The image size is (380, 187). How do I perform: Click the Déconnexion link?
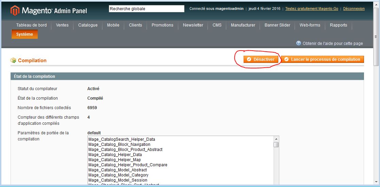354,9
